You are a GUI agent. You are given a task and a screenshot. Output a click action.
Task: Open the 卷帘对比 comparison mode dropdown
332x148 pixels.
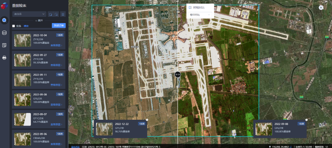tap(200, 15)
